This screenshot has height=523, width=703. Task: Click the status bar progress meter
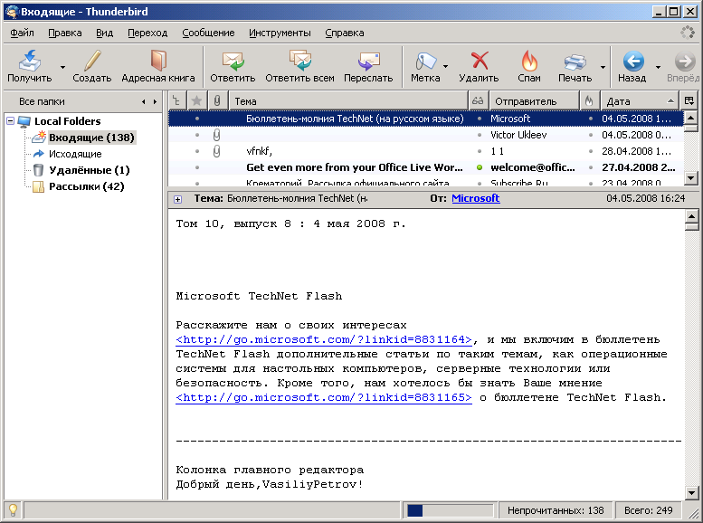pyautogui.click(x=450, y=510)
